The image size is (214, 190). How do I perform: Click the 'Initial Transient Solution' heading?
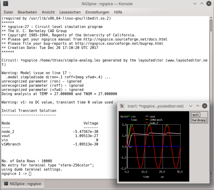pos(29,110)
